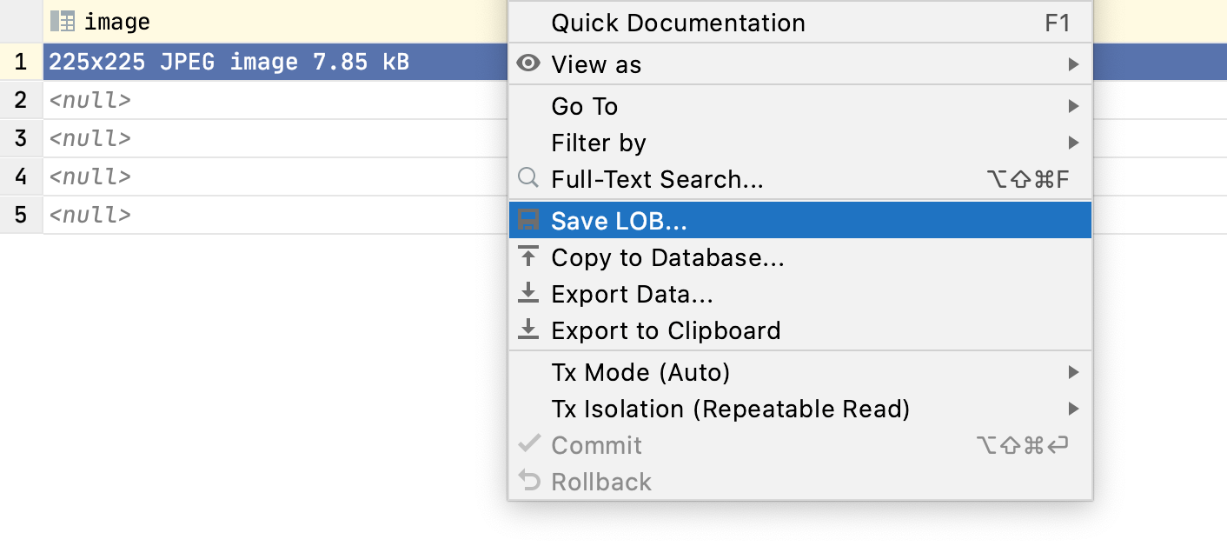
Task: Open Quick Documentation
Action: (x=678, y=22)
